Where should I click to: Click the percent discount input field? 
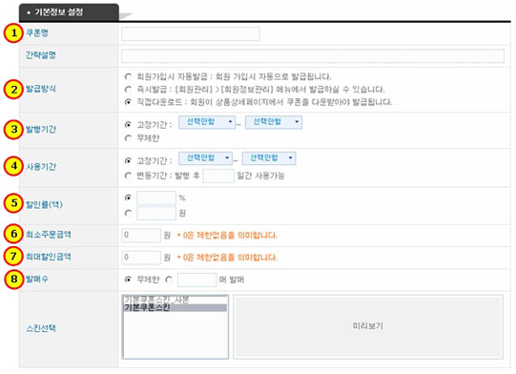156,197
